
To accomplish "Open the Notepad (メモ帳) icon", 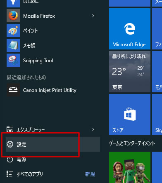I will [x=13, y=45].
